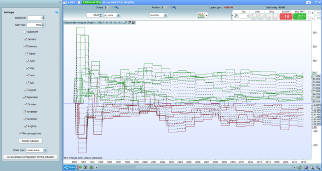Click the L value field showing 10
Screen dimensions: 322x171
coord(317,18)
